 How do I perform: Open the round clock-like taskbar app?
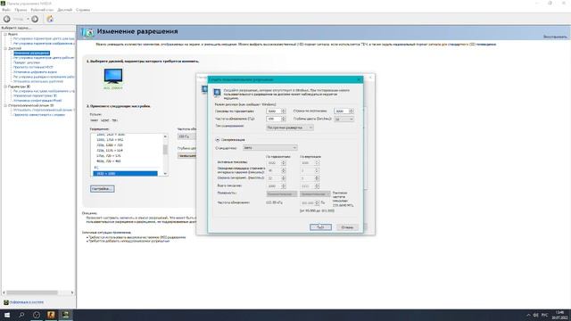click(x=36, y=315)
